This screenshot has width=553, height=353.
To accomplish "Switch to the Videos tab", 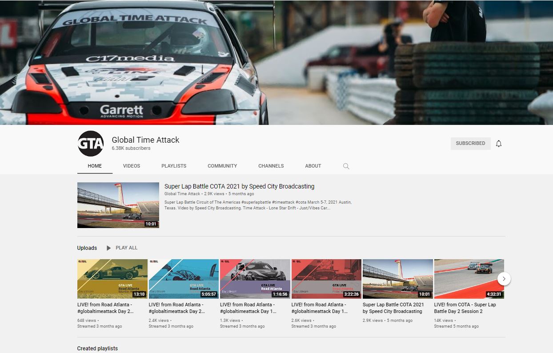I will click(132, 166).
